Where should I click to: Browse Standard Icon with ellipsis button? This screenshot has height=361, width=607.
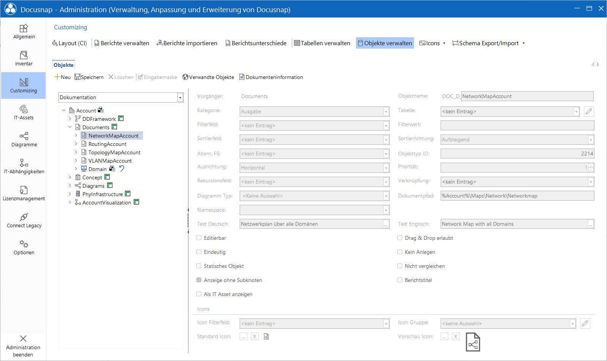pos(243,336)
